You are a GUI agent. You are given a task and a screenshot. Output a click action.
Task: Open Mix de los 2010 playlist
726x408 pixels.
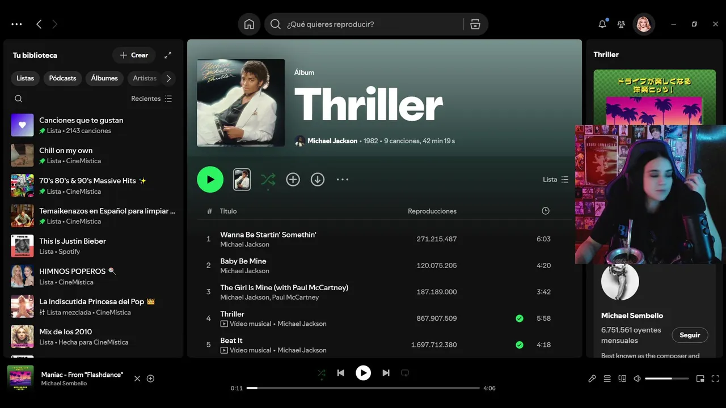(94, 337)
